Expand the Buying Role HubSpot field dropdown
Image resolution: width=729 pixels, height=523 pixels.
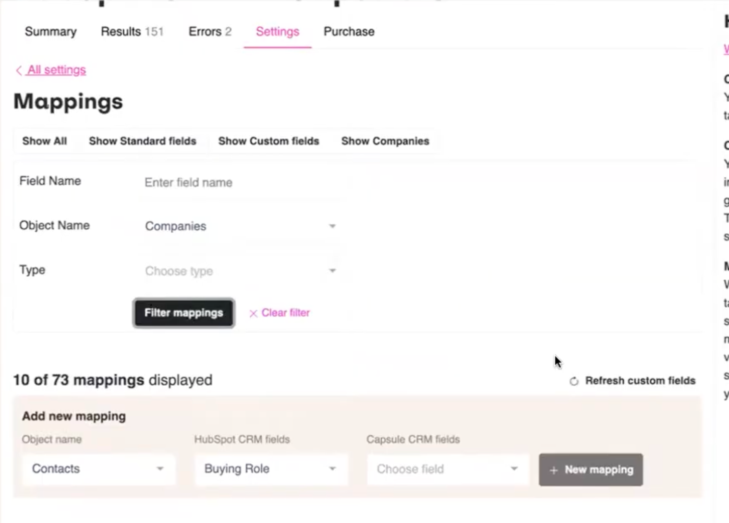[x=271, y=469]
